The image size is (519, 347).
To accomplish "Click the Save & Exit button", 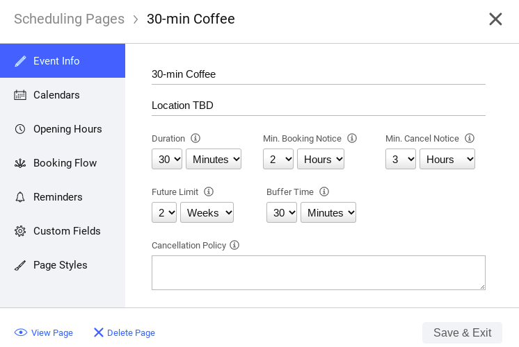I will (462, 332).
